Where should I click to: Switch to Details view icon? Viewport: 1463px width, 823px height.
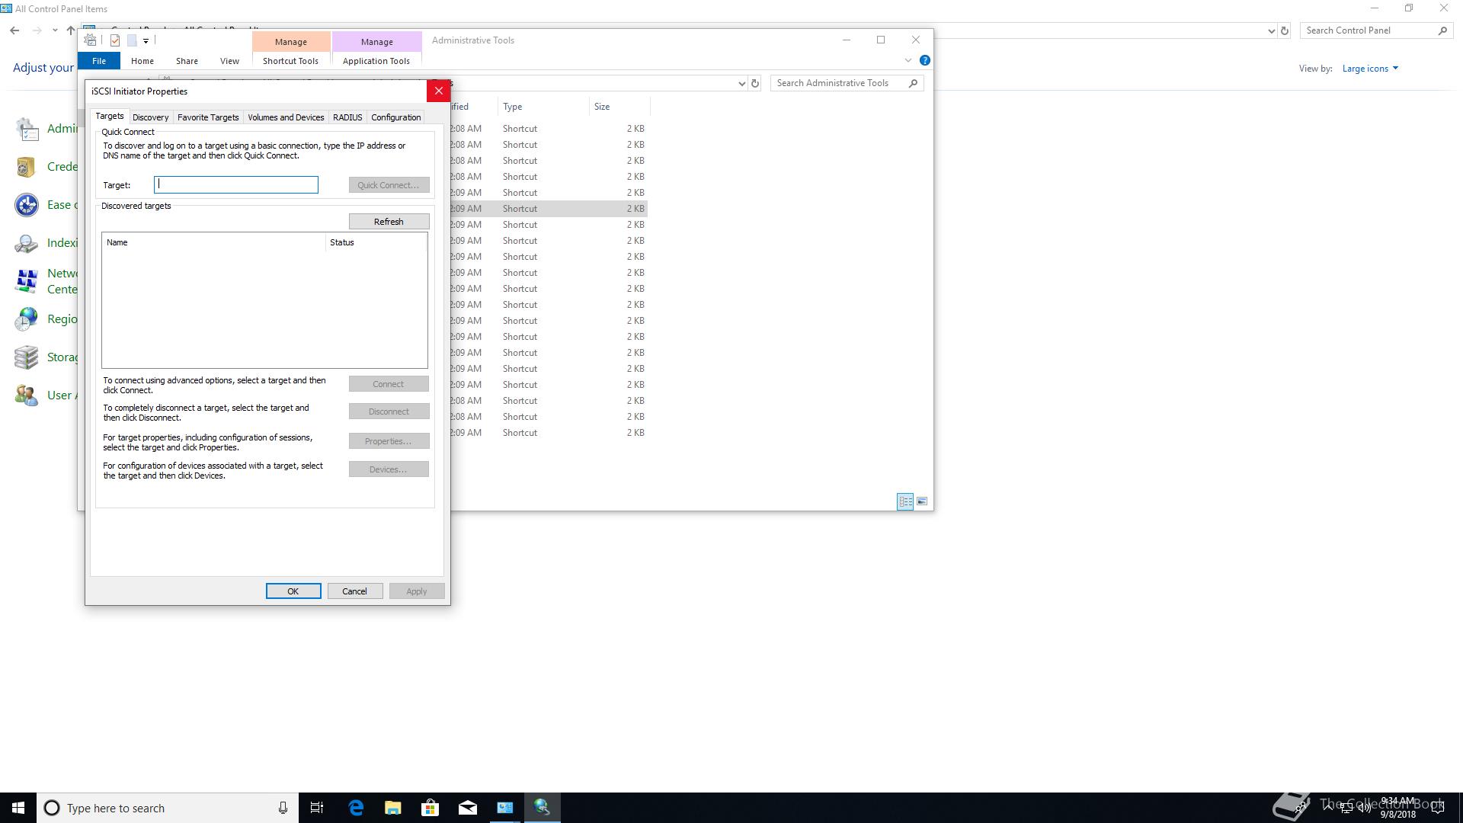(905, 501)
